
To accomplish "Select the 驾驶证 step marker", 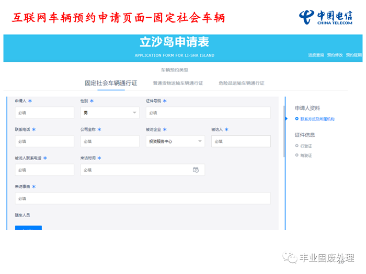I will (x=296, y=155).
